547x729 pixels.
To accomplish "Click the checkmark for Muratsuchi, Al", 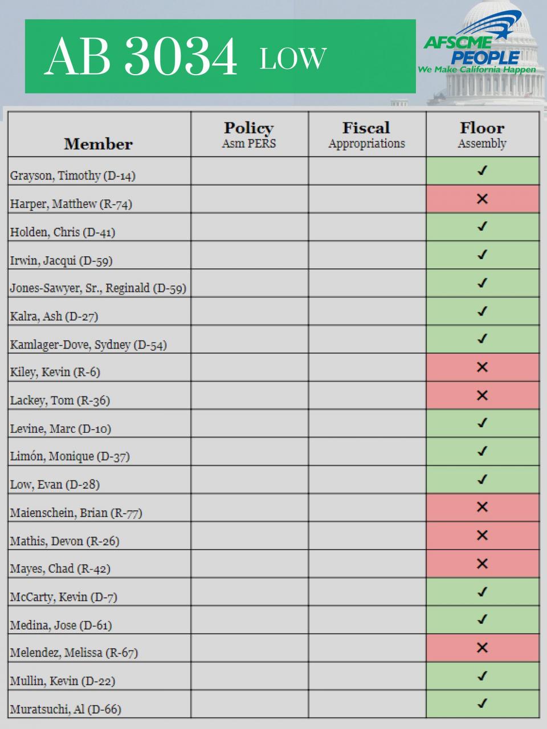I will (483, 703).
